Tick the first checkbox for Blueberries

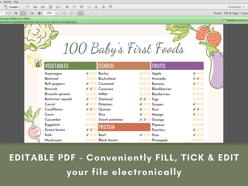coord(194,94)
